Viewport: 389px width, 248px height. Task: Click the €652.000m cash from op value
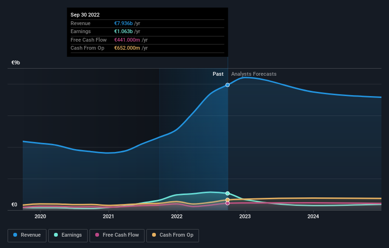[127, 48]
